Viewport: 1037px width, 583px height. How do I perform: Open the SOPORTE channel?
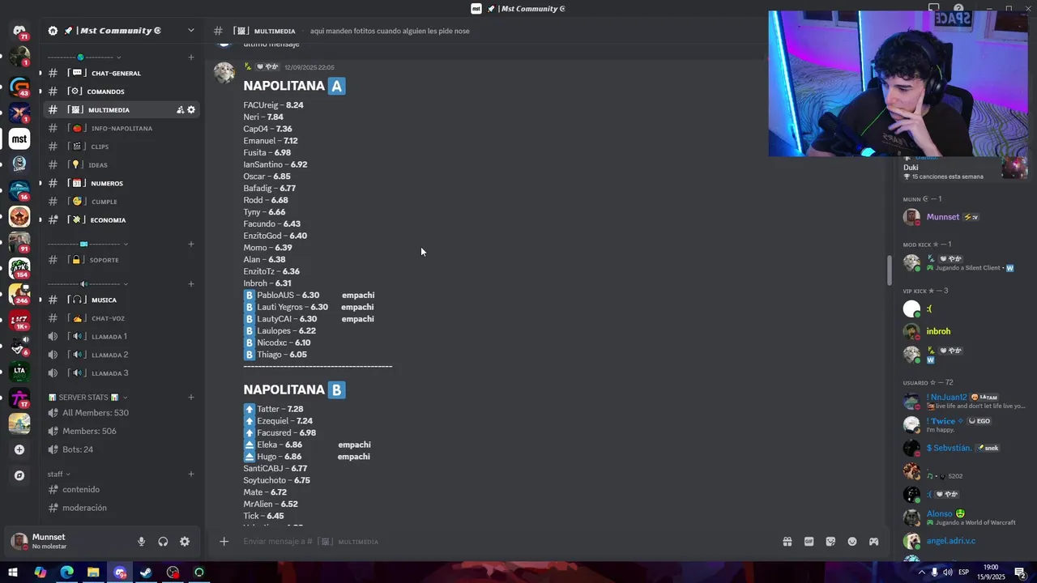tap(122, 260)
